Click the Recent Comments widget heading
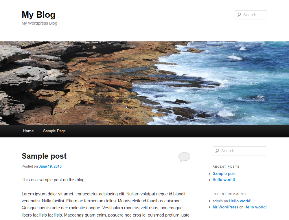The width and height of the screenshot is (289, 220). point(230,194)
